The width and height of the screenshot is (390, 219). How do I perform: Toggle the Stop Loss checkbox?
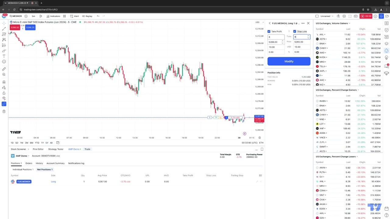[x=295, y=31]
